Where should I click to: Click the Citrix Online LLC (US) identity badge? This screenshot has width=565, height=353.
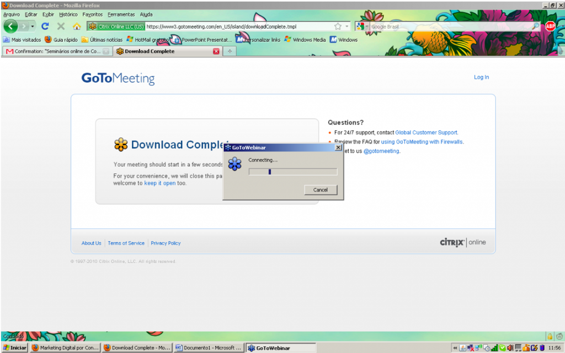[116, 26]
